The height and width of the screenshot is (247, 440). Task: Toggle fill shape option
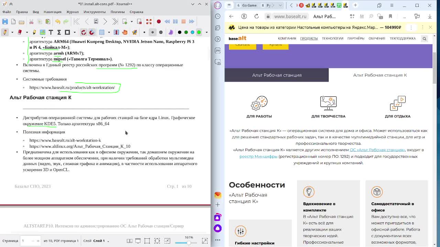(x=170, y=32)
